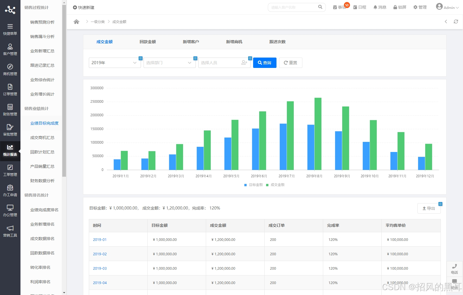Image resolution: width=463 pixels, height=295 pixels.
Task: Click the submenu scrollbar down arrow
Action: pos(64,293)
